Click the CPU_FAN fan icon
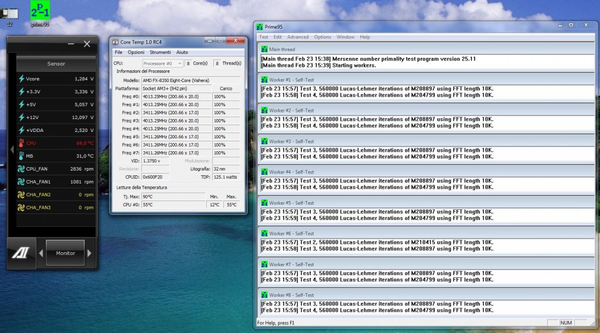Image resolution: width=600 pixels, height=333 pixels. tap(21, 169)
